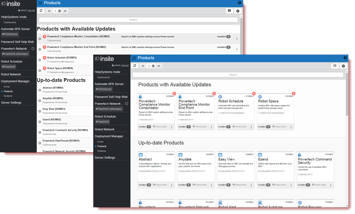Click the update badge on the Robot Space card
The width and height of the screenshot is (355, 214).
click(x=294, y=93)
